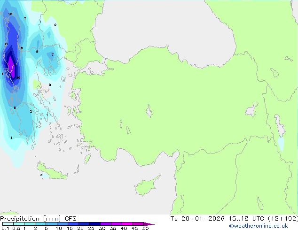Image resolution: width=298 pixels, height=230 pixels.
Task: Click the '11' precipitation value on map
Action: point(6,44)
